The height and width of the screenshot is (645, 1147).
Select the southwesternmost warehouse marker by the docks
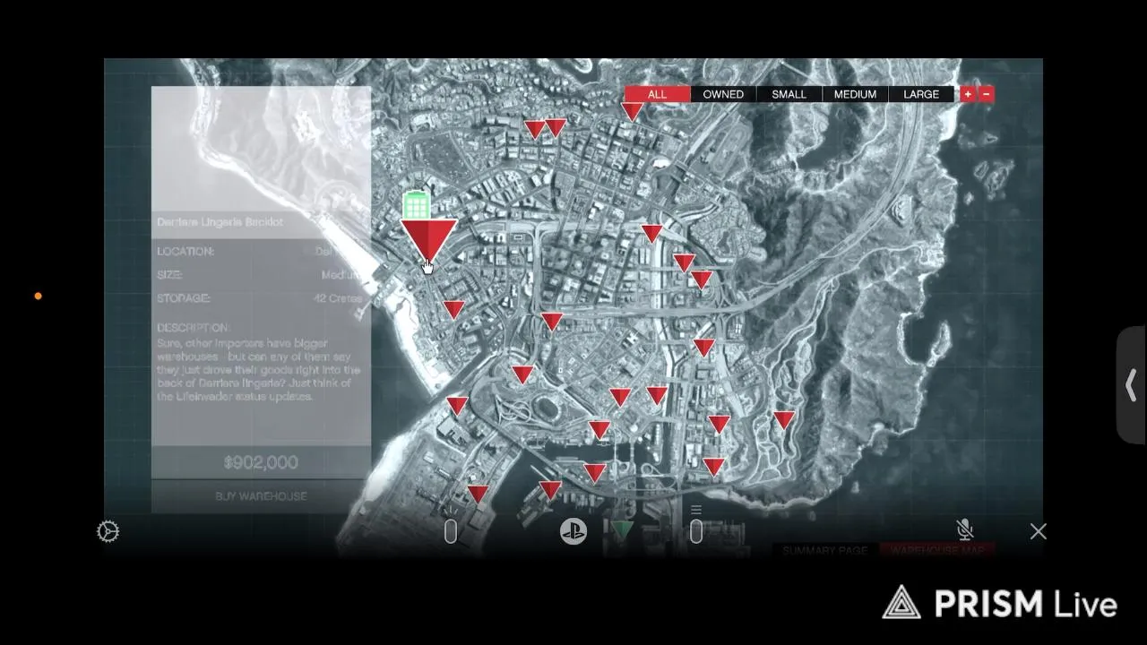pyautogui.click(x=479, y=494)
